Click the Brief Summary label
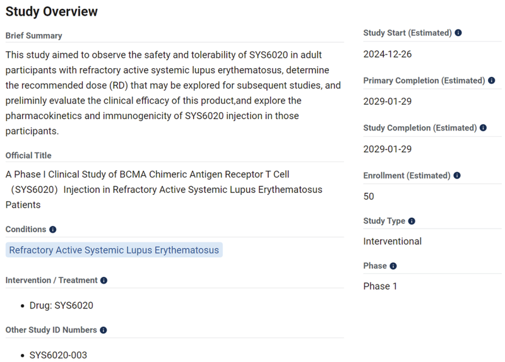This screenshot has height=362, width=505. coord(34,35)
